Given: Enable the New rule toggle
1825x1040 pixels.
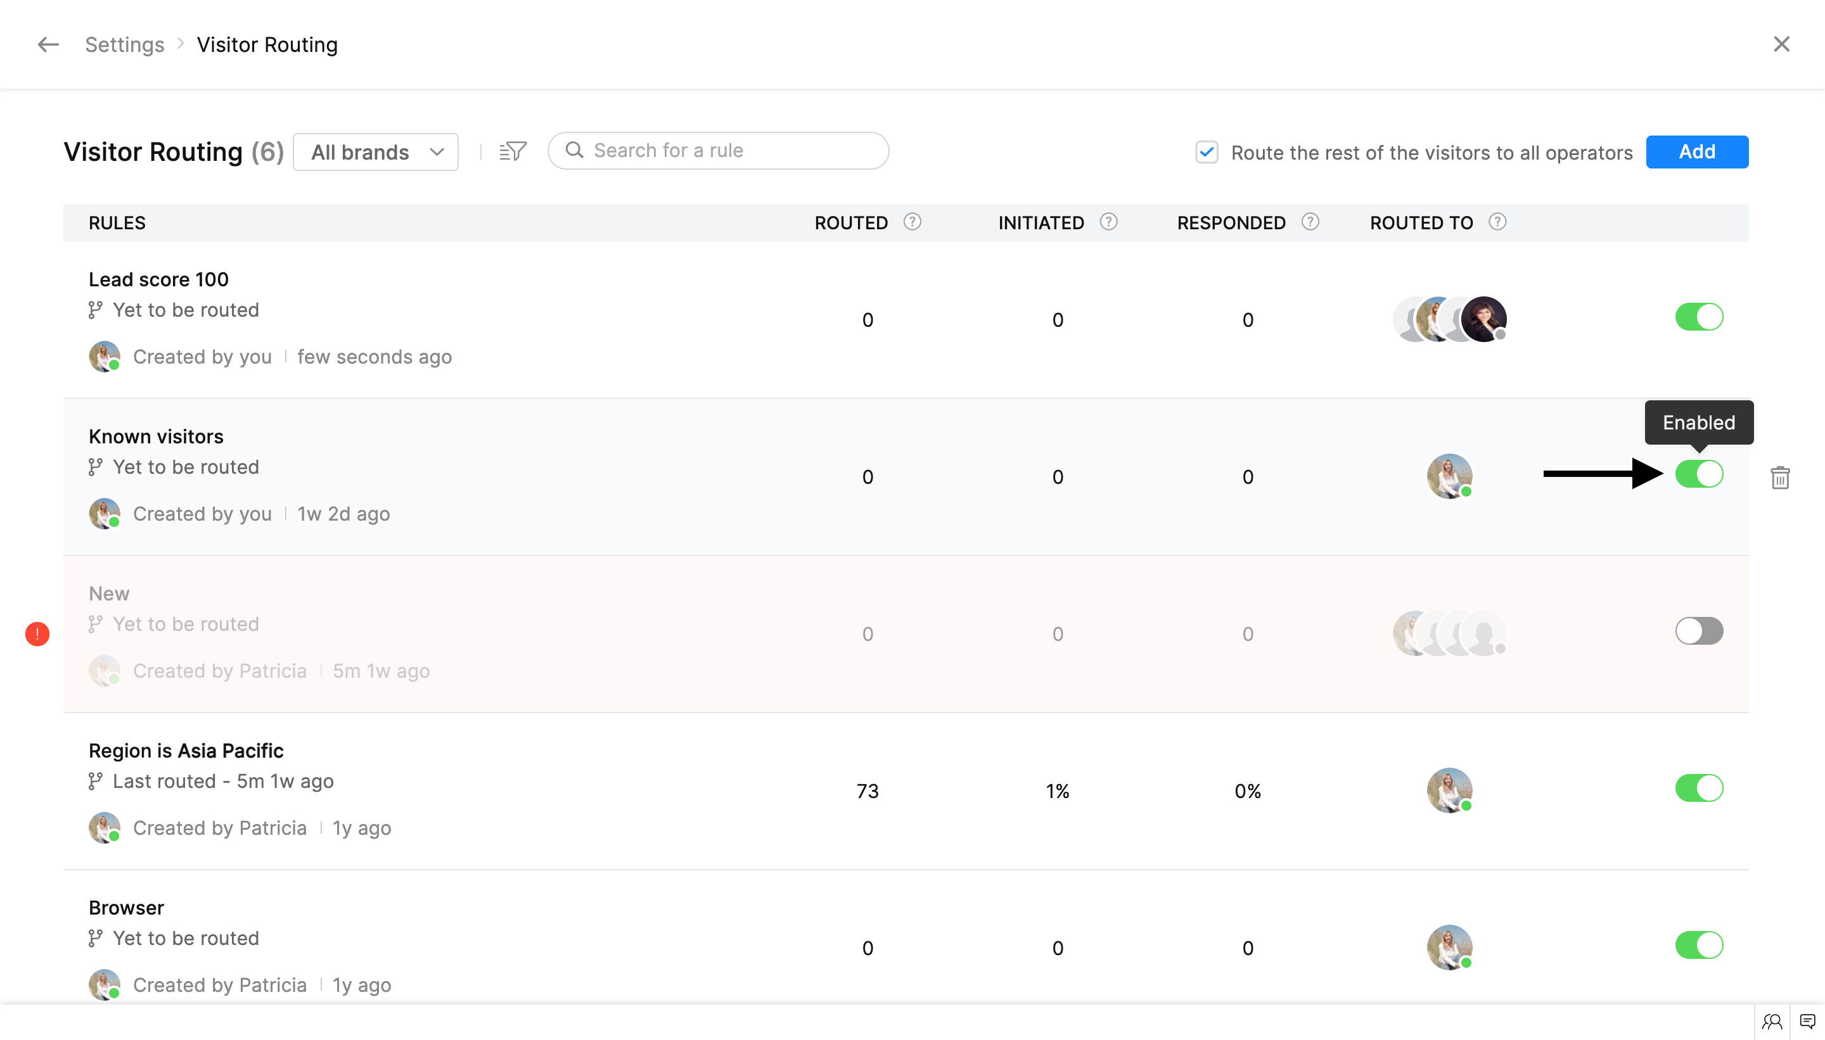Looking at the screenshot, I should point(1698,631).
